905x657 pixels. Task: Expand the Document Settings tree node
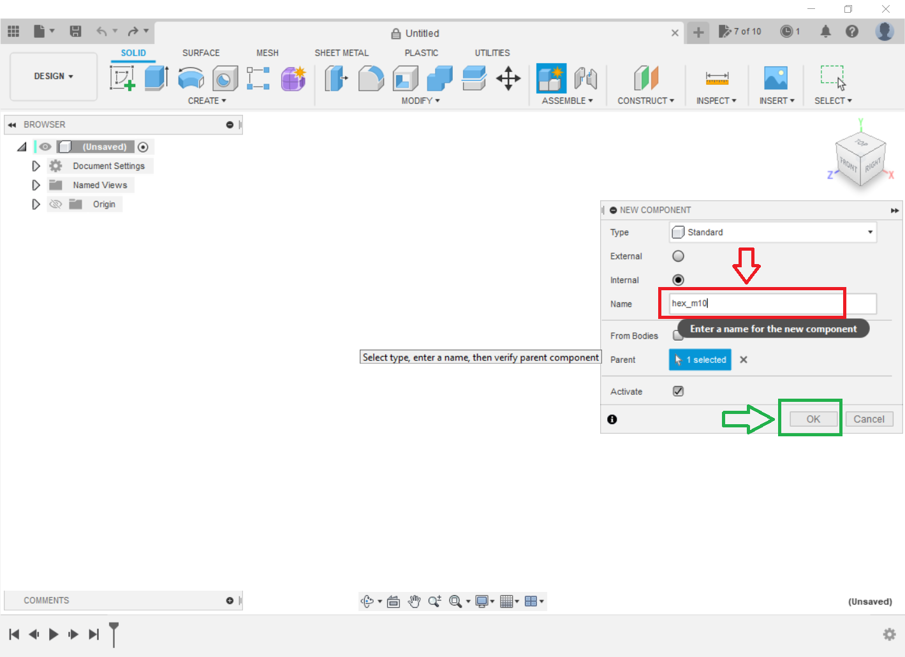point(36,166)
